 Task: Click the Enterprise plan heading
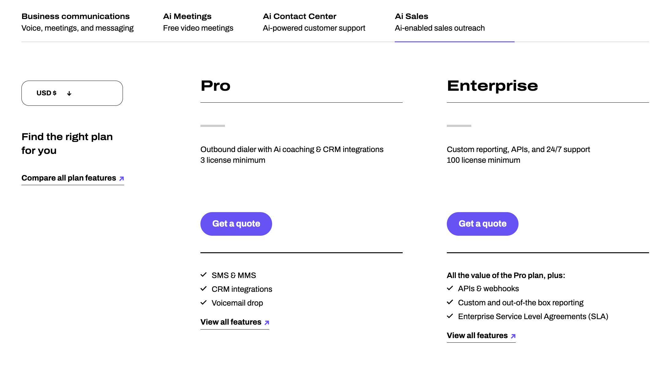pyautogui.click(x=492, y=86)
